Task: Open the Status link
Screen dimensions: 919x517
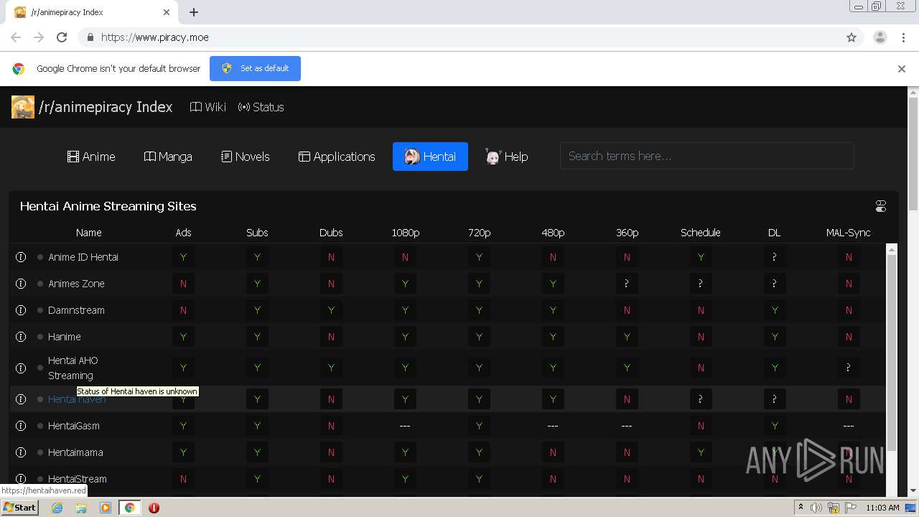Action: click(x=261, y=107)
